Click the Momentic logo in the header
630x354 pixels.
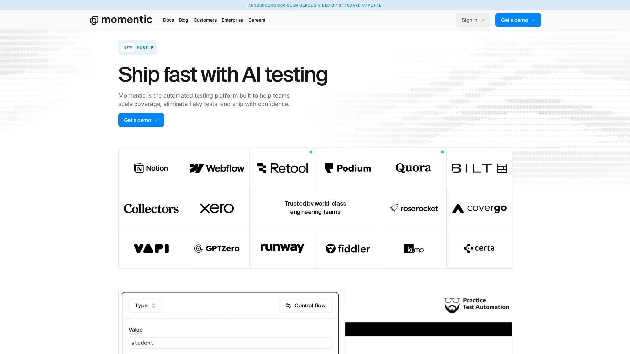[x=121, y=20]
